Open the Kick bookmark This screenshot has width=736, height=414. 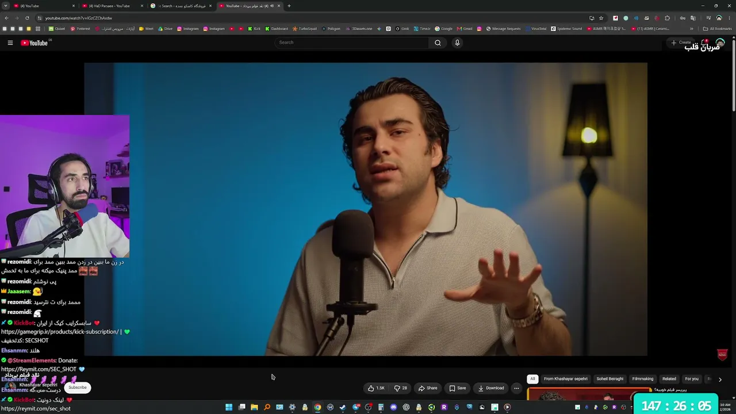pyautogui.click(x=254, y=29)
